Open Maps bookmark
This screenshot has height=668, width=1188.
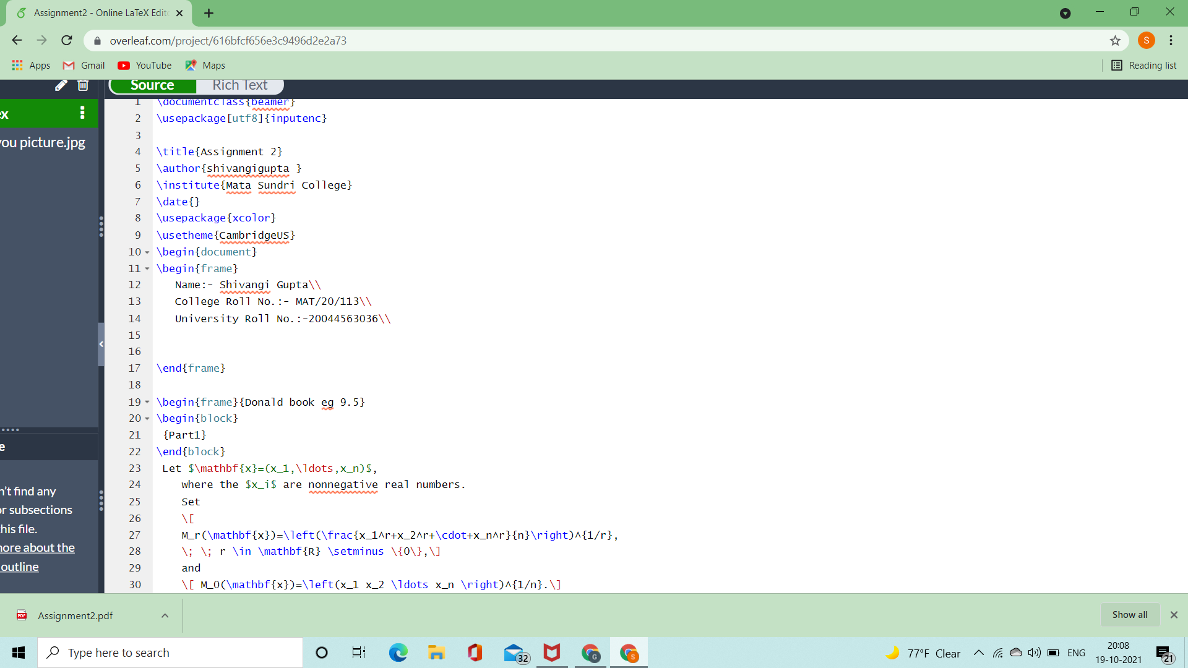[205, 65]
